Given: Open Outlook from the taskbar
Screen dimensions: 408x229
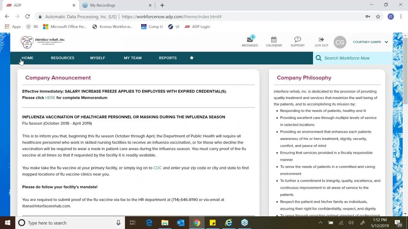Looking at the screenshot, I should [x=181, y=223].
